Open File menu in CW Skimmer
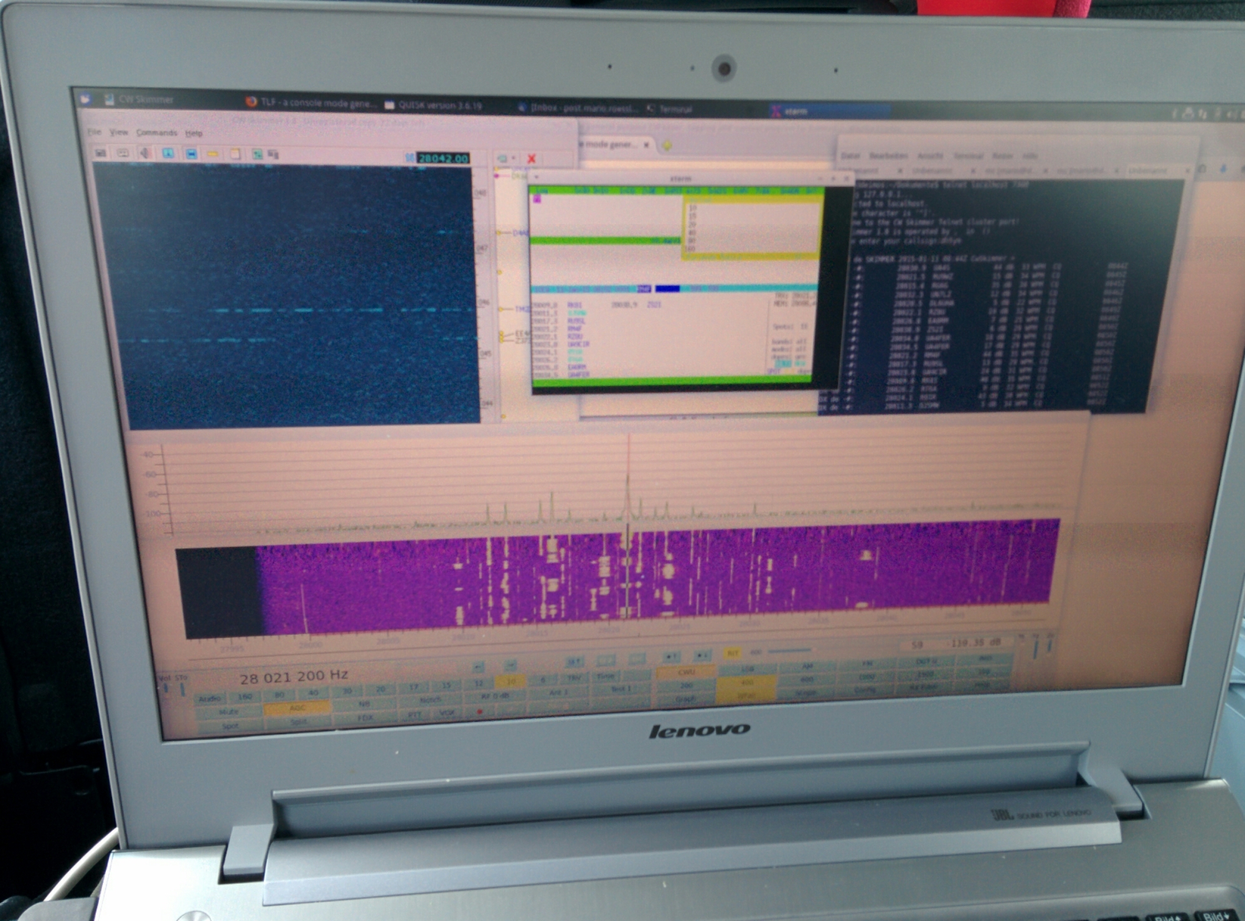The width and height of the screenshot is (1245, 921). [94, 131]
